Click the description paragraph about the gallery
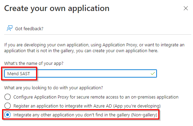This screenshot has width=193, height=126. 94,48
